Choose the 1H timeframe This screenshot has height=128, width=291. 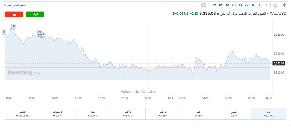pyautogui.click(x=240, y=5)
